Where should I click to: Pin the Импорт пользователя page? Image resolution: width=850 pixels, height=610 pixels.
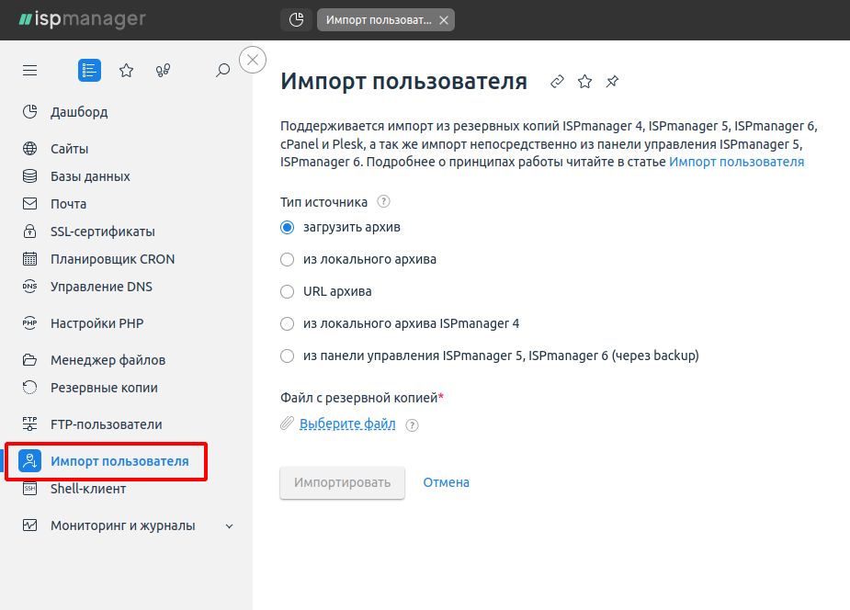pos(613,82)
